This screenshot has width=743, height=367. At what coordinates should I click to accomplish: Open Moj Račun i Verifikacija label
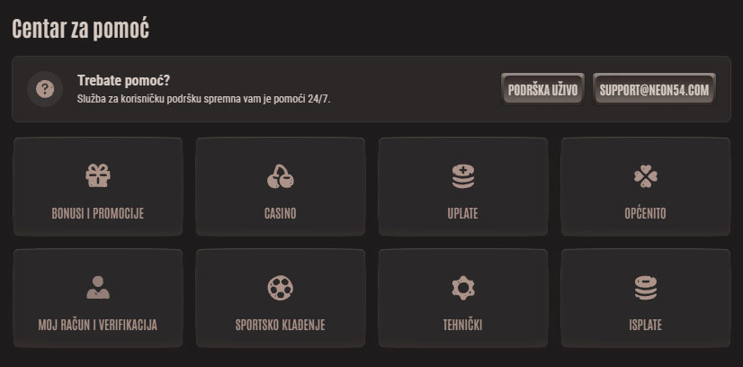98,326
